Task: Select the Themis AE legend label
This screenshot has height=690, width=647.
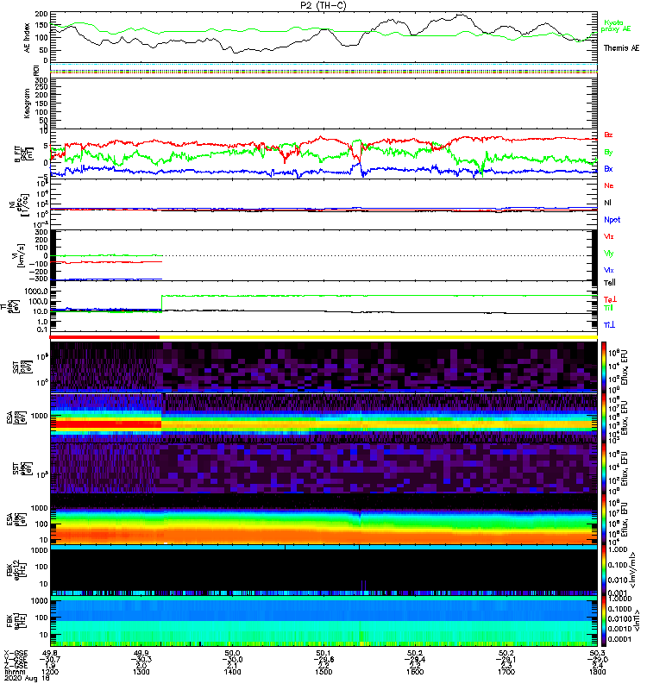Action: coord(621,48)
